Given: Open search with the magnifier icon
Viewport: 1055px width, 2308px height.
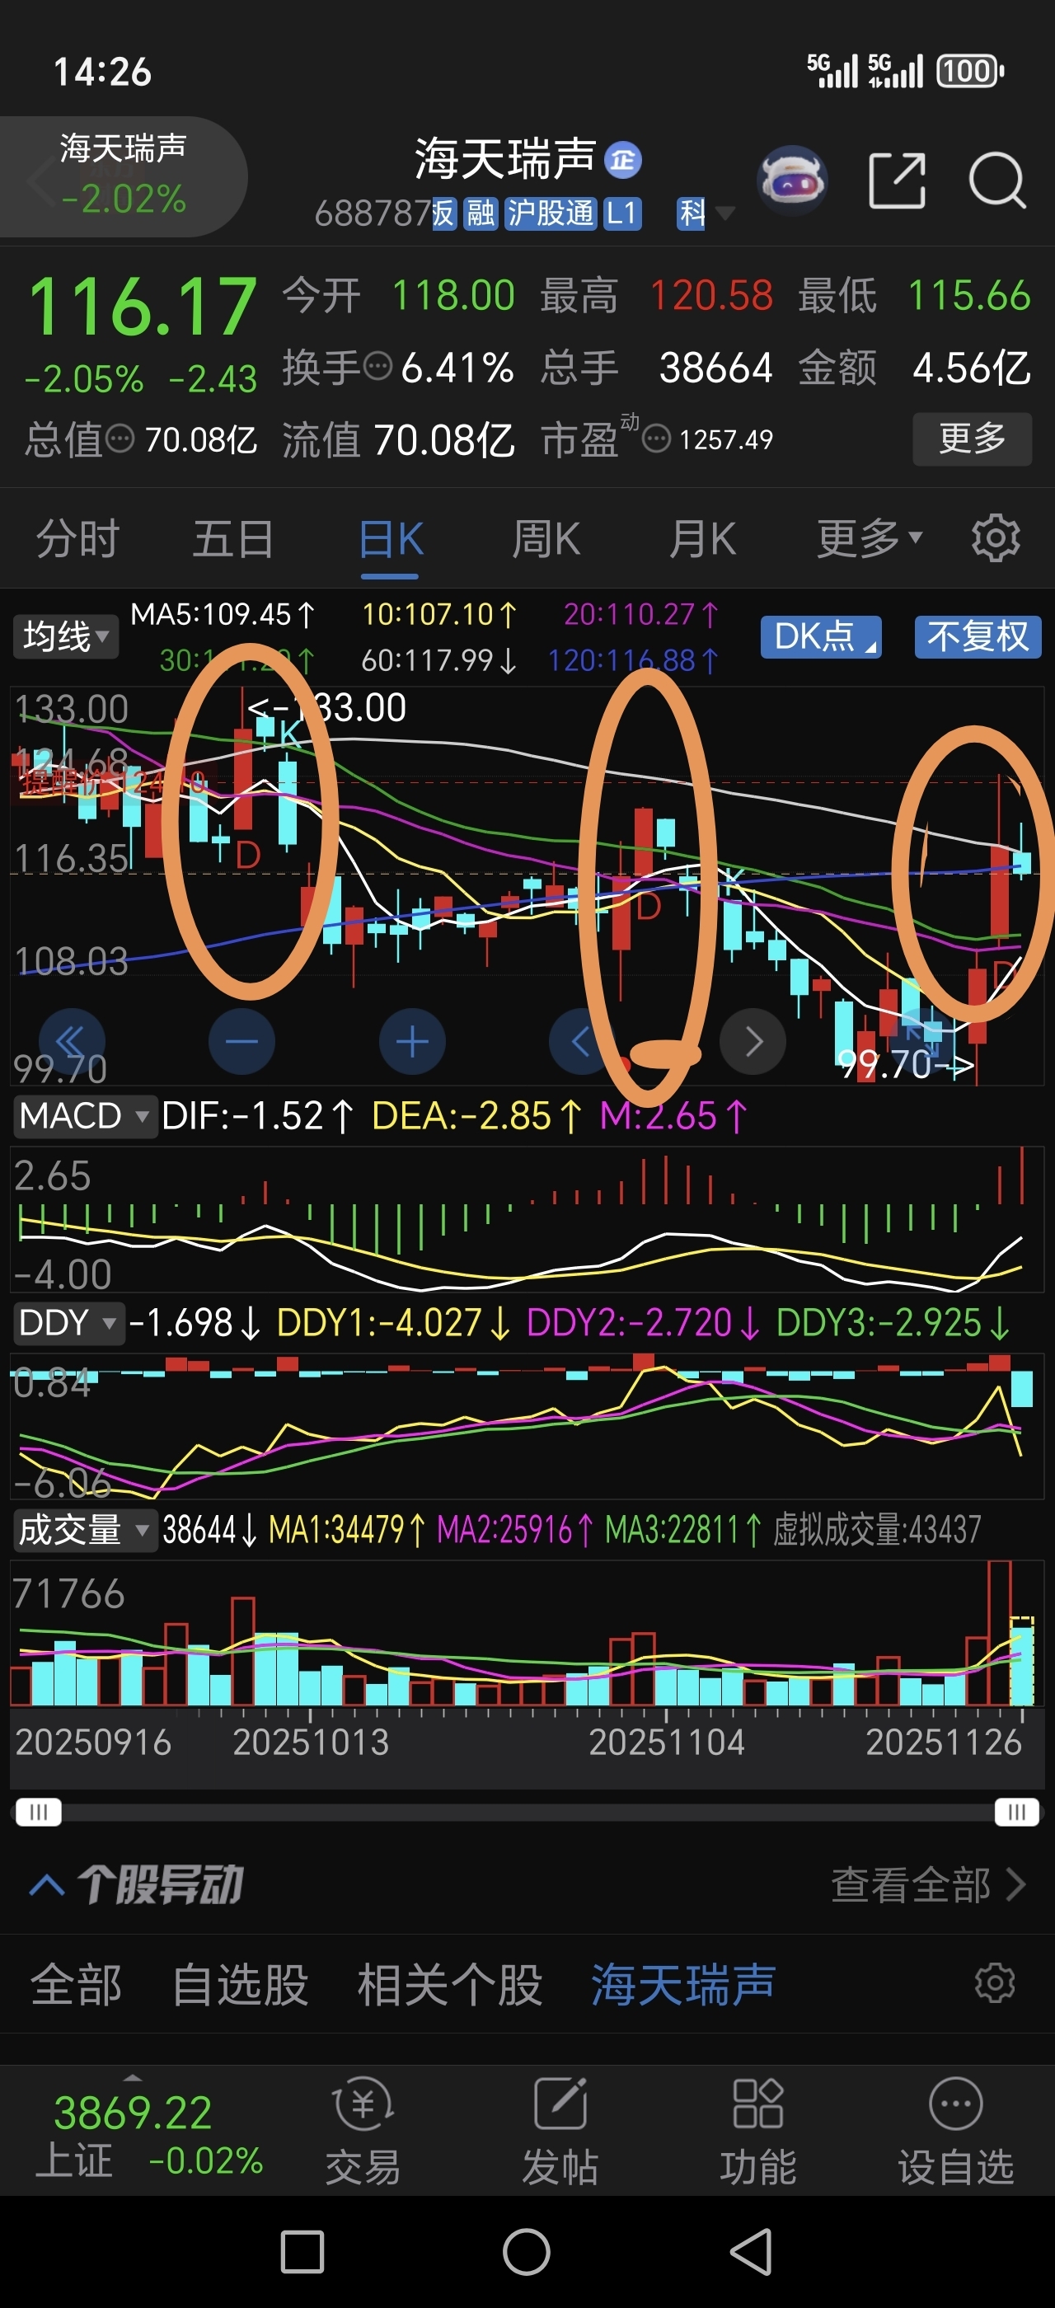Looking at the screenshot, I should tap(996, 181).
